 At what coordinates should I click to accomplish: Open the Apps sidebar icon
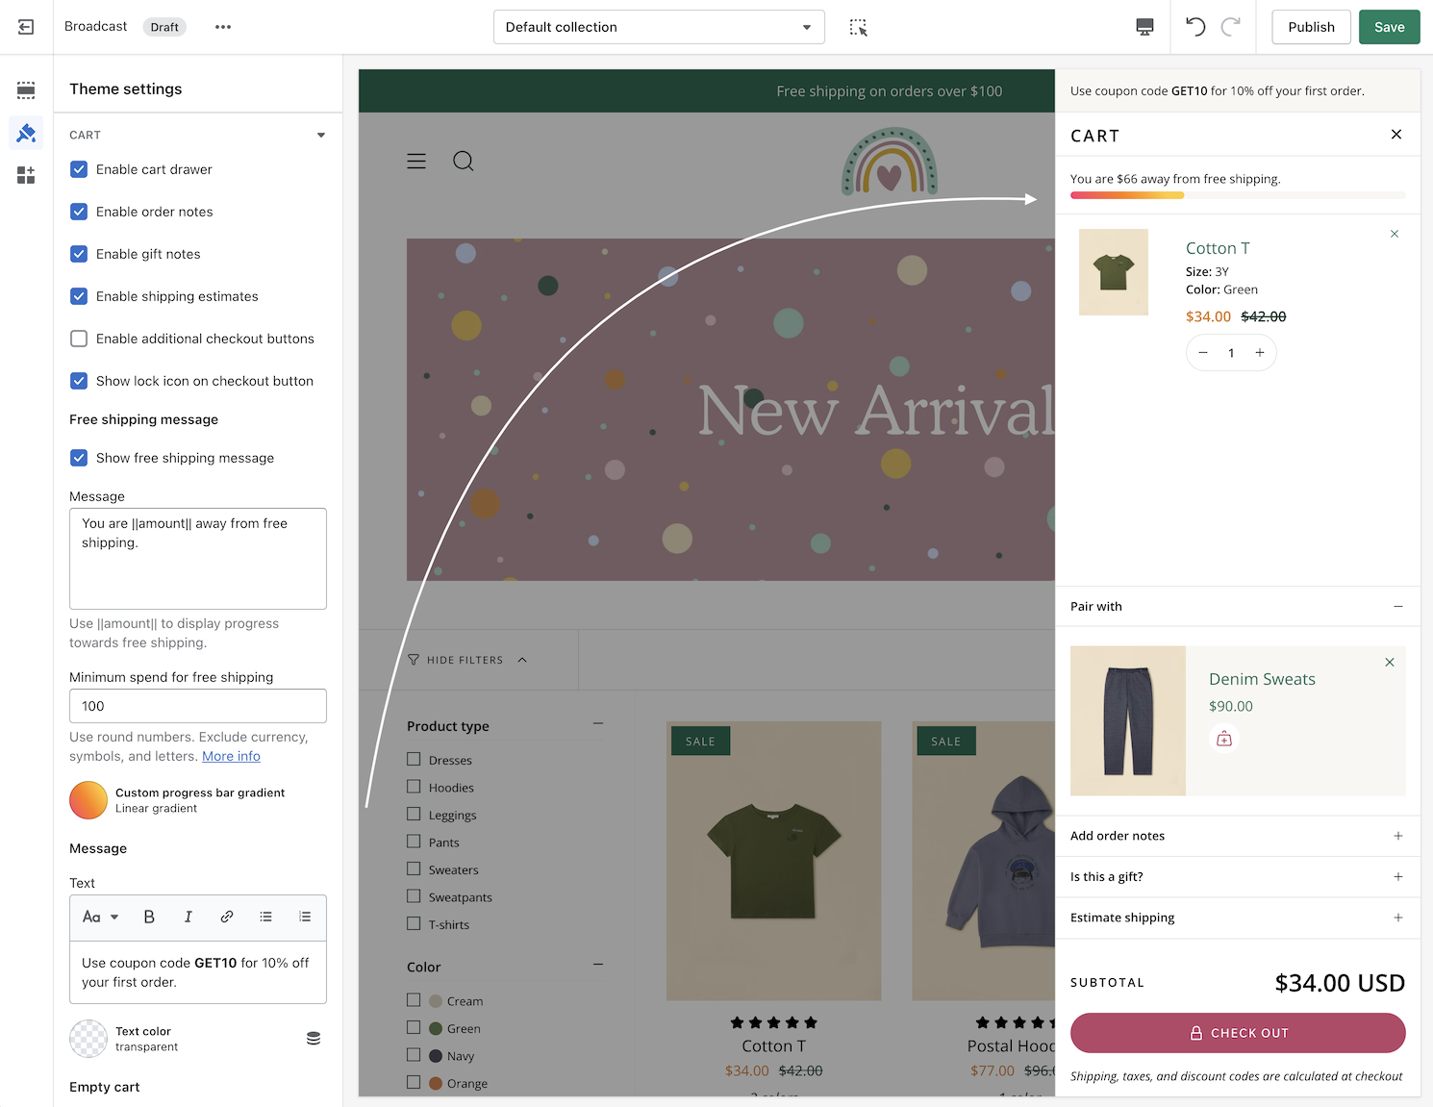(x=26, y=175)
